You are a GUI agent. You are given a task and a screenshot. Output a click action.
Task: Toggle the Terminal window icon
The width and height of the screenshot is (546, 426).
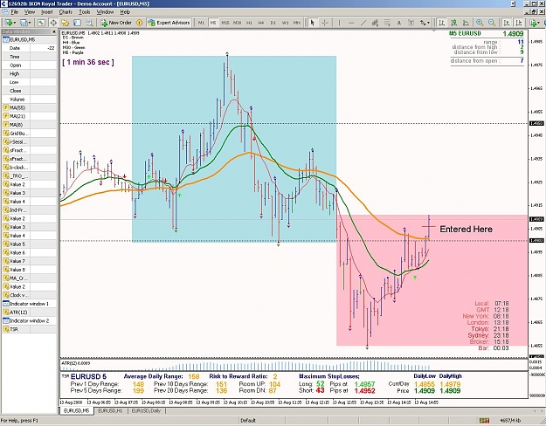click(77, 23)
